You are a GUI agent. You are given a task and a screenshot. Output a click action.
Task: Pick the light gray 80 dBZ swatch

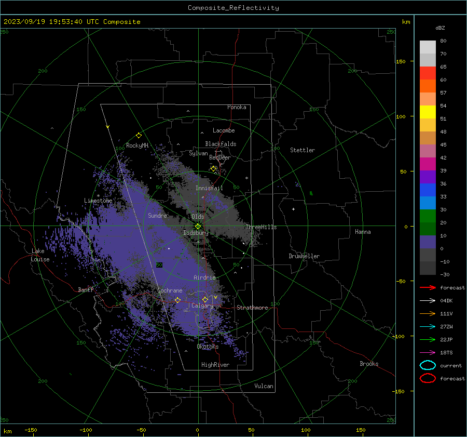coord(428,47)
